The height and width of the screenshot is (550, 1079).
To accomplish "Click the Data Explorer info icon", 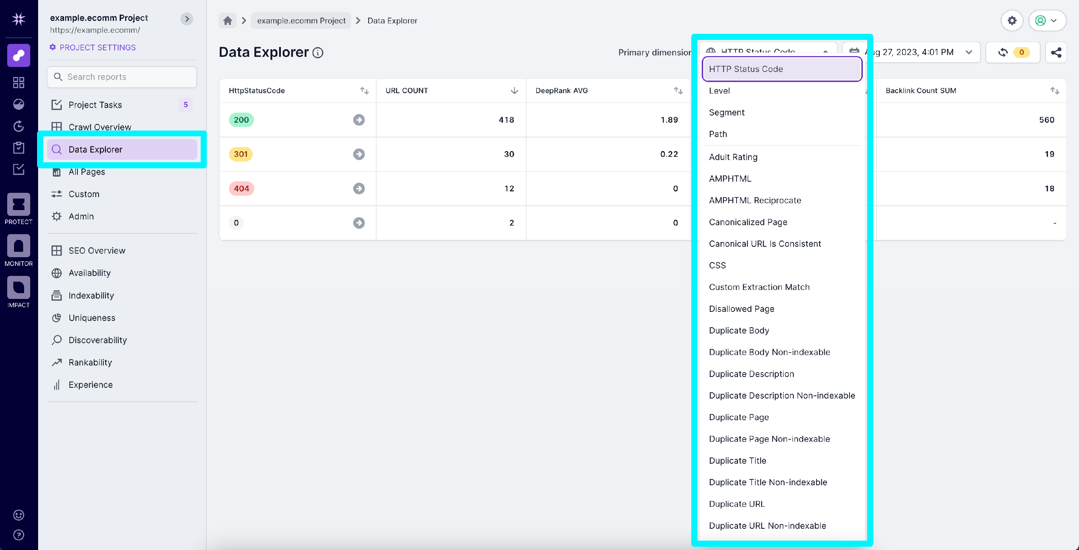I will click(318, 53).
